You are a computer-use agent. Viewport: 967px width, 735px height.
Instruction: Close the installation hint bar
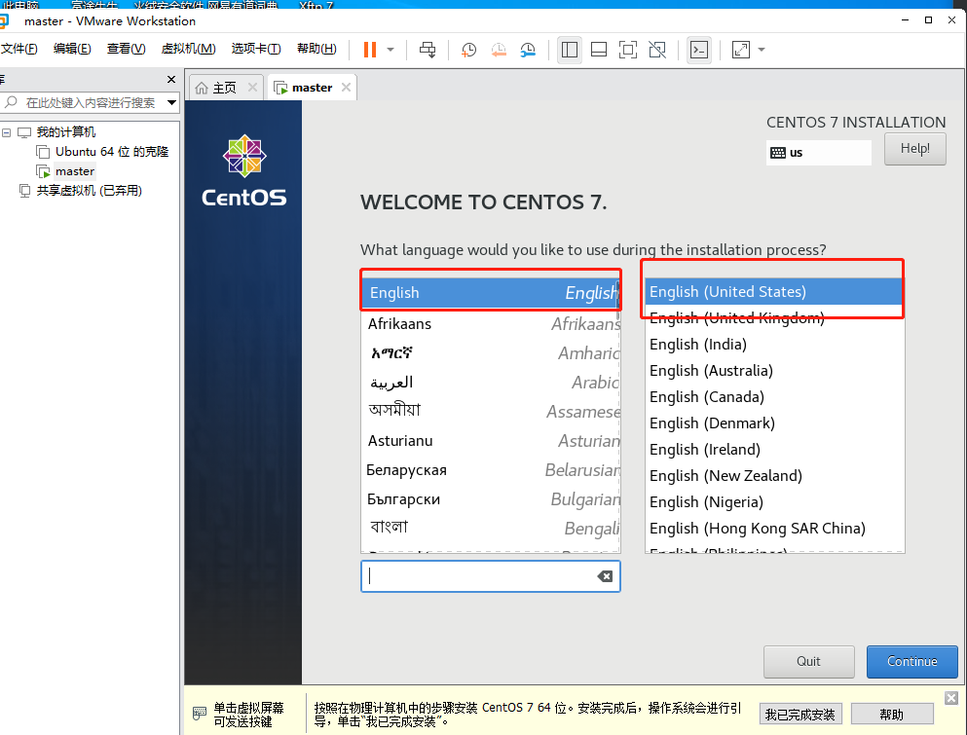[x=951, y=698]
